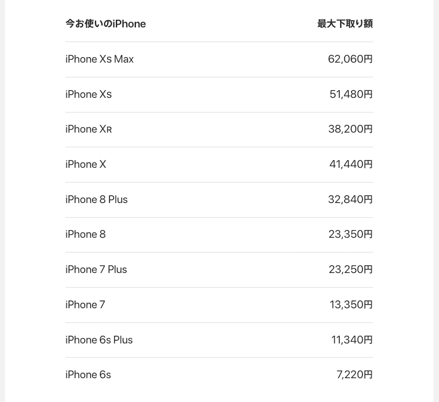The image size is (439, 402).
Task: Click the 13,350円 price
Action: (351, 305)
